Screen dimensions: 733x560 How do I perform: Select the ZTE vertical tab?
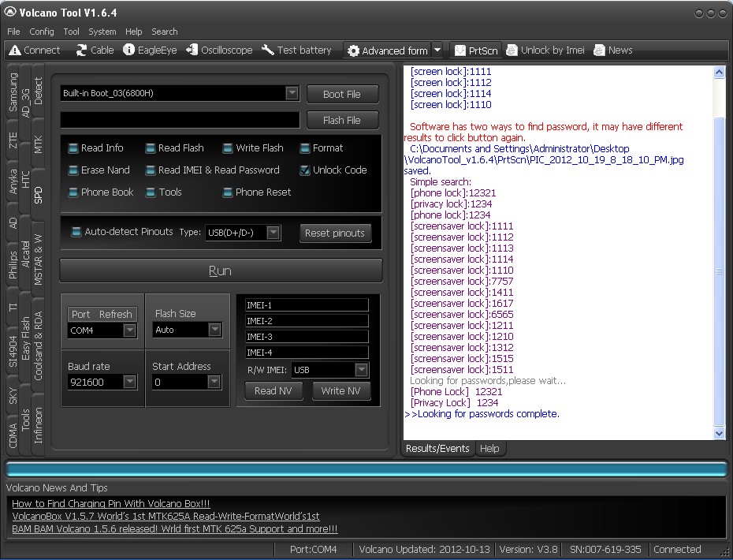click(x=13, y=140)
